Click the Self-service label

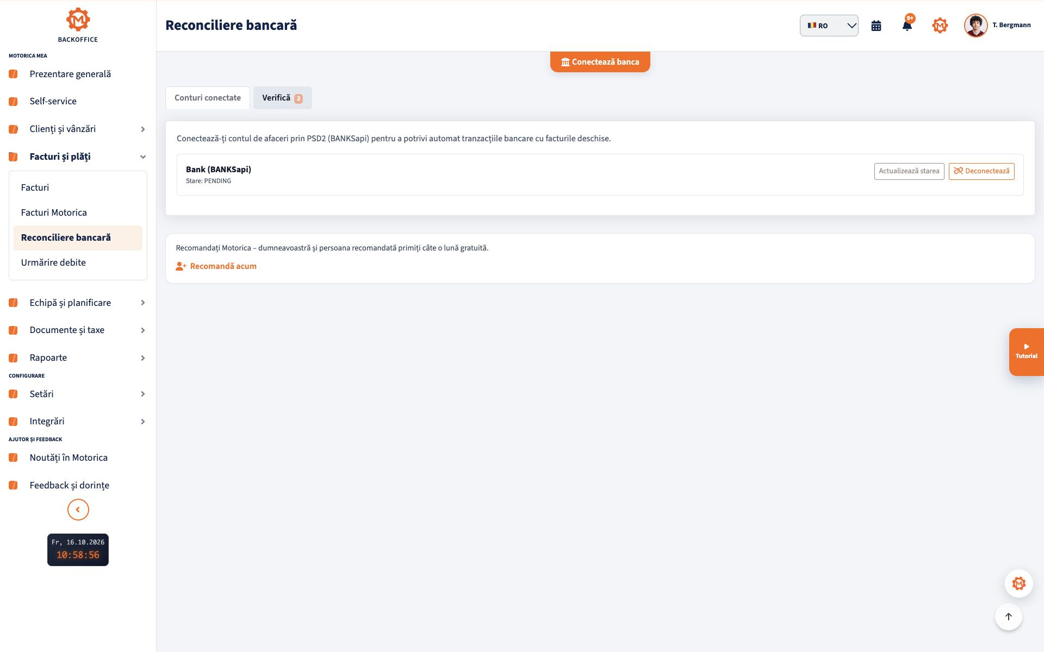(x=53, y=101)
